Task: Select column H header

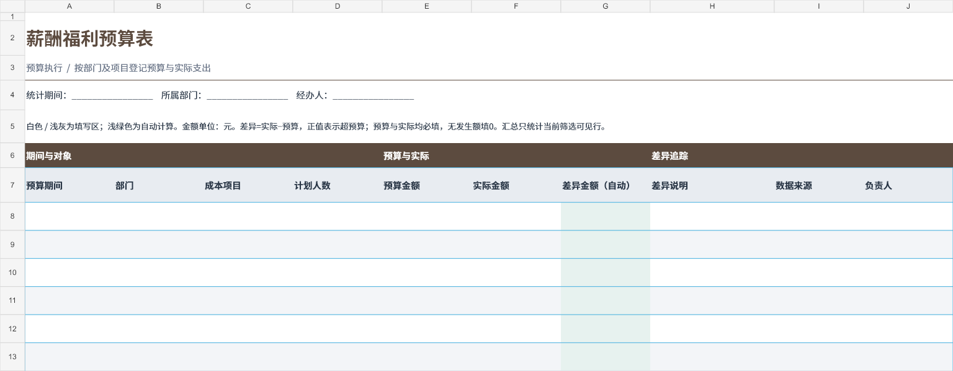Action: [712, 6]
